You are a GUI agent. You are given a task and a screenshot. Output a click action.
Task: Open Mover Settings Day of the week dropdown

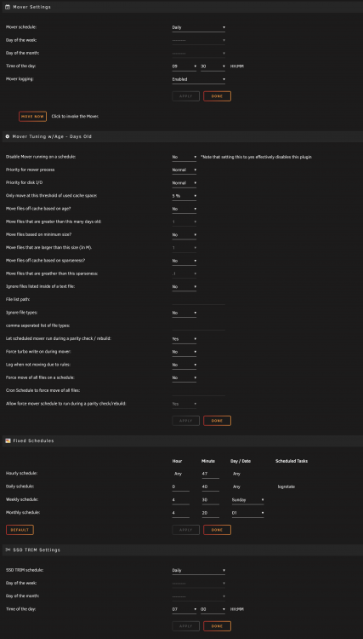tap(198, 40)
